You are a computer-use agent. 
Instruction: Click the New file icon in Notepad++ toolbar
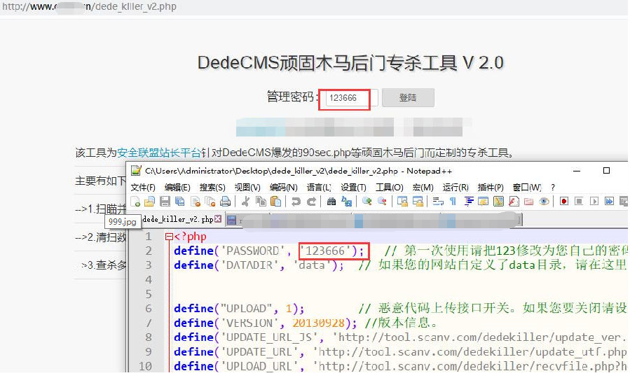click(135, 202)
